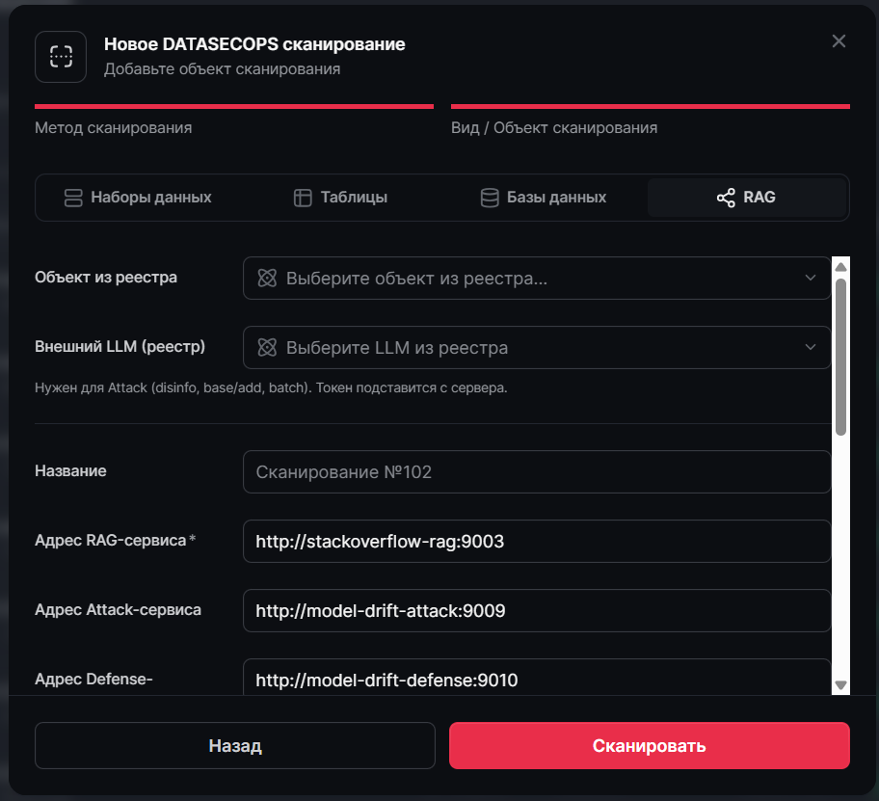
Task: Click the vertical scrollbar thumb
Action: 840,357
